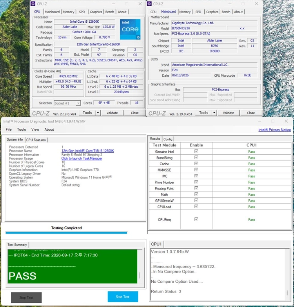Open About tab in right CPU-Z window
The width and height of the screenshot is (294, 307).
tap(238, 12)
